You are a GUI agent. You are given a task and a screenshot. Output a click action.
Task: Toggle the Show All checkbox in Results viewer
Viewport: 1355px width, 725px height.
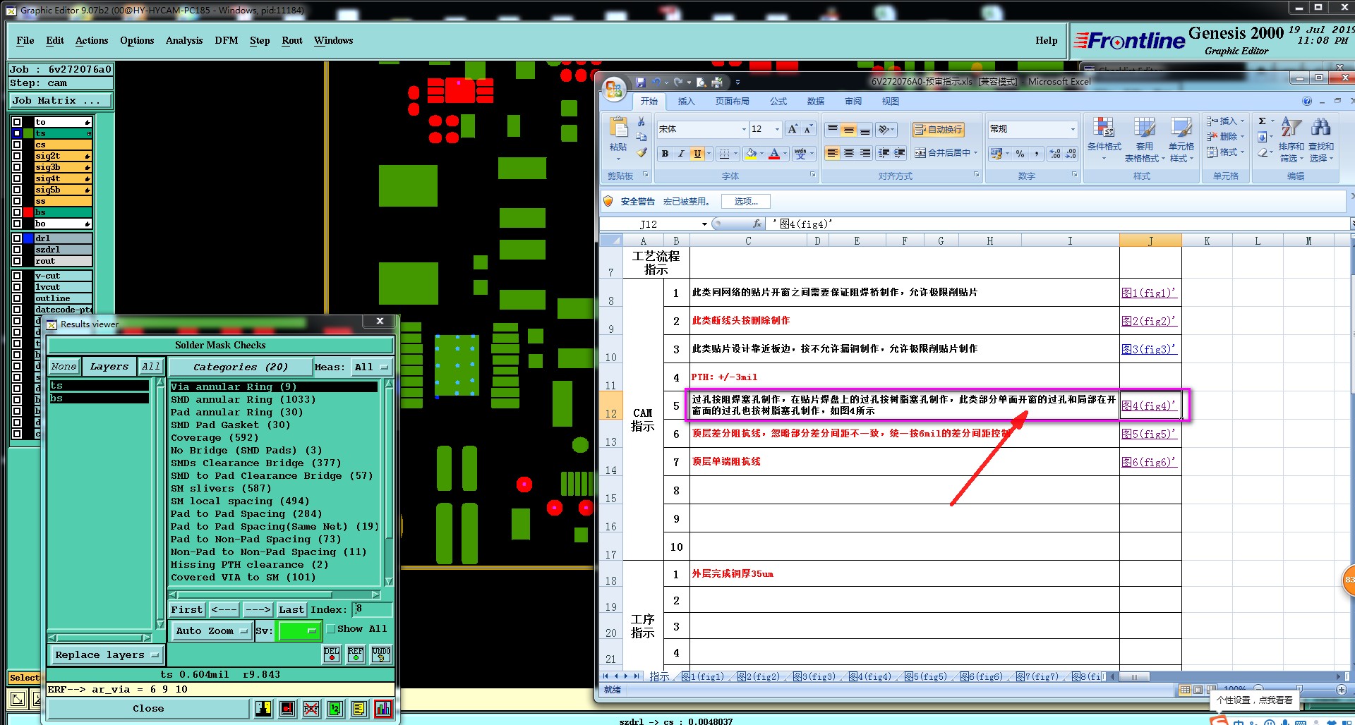330,628
